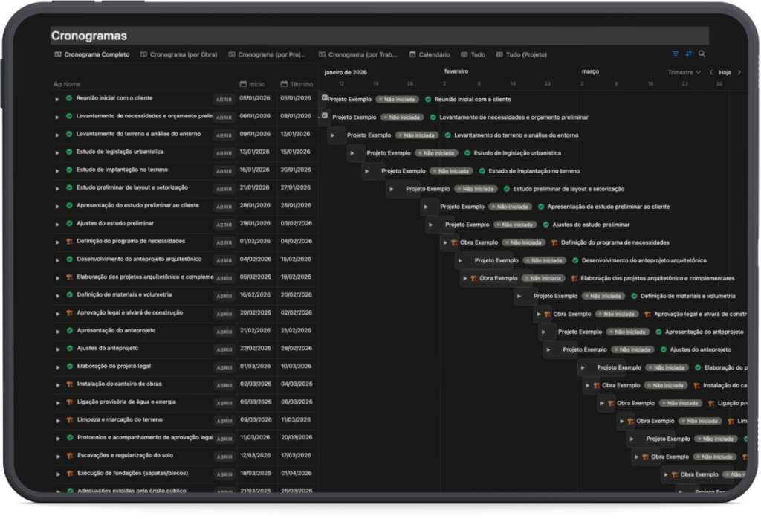
Task: Switch to the Calendário view tab
Action: coord(430,54)
